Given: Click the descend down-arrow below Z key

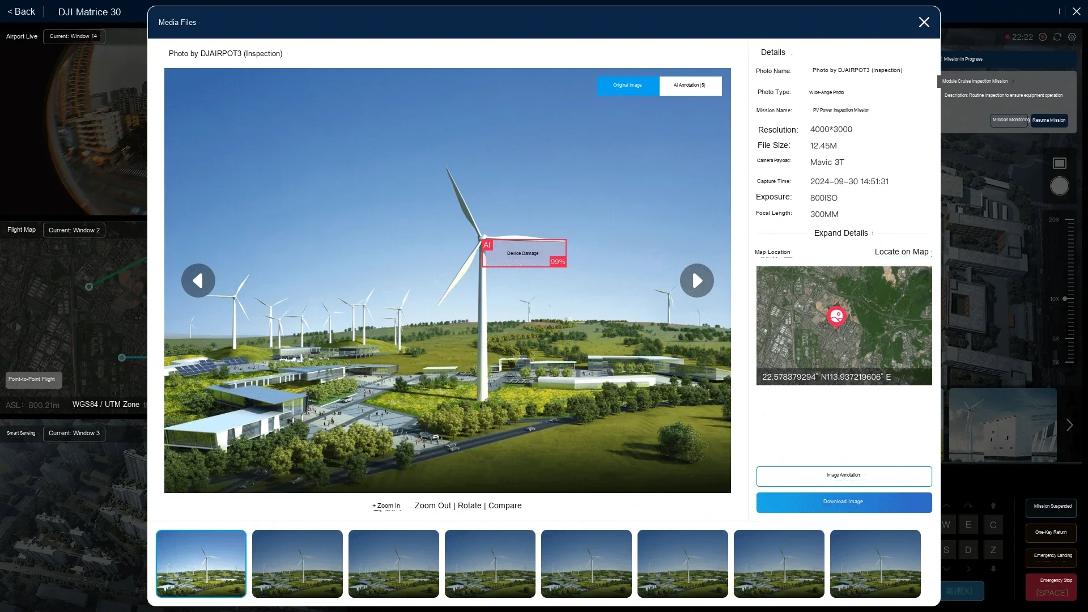Looking at the screenshot, I should click(x=993, y=568).
